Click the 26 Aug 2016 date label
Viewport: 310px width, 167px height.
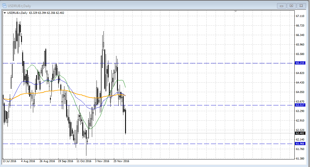[47, 161]
